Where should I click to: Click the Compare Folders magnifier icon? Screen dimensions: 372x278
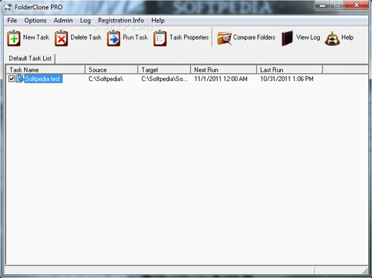click(x=224, y=38)
